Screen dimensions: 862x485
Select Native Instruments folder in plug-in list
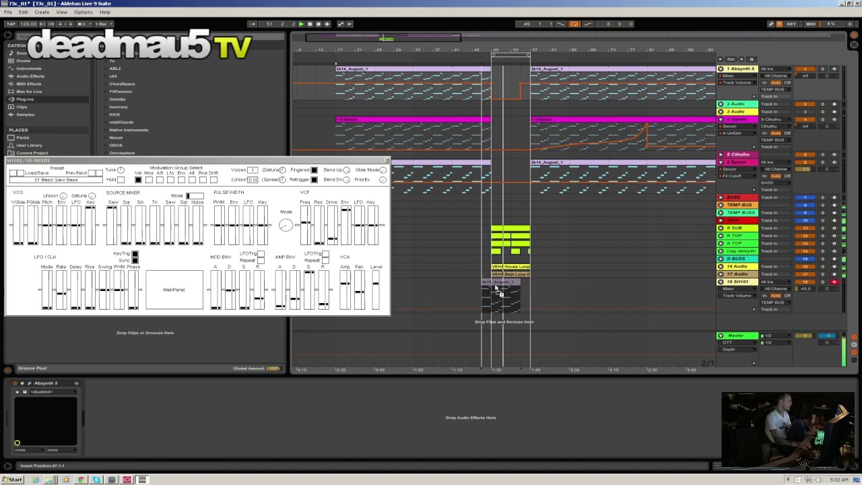click(x=129, y=130)
